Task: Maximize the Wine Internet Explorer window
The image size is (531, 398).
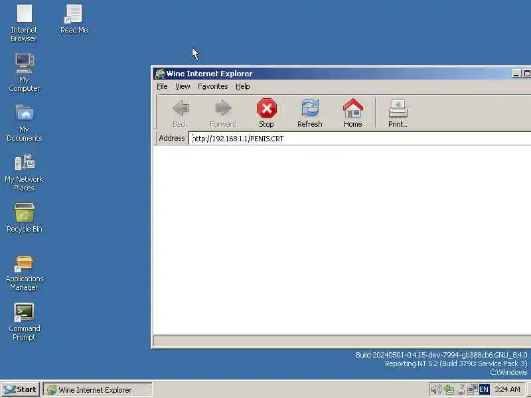Action: click(526, 74)
